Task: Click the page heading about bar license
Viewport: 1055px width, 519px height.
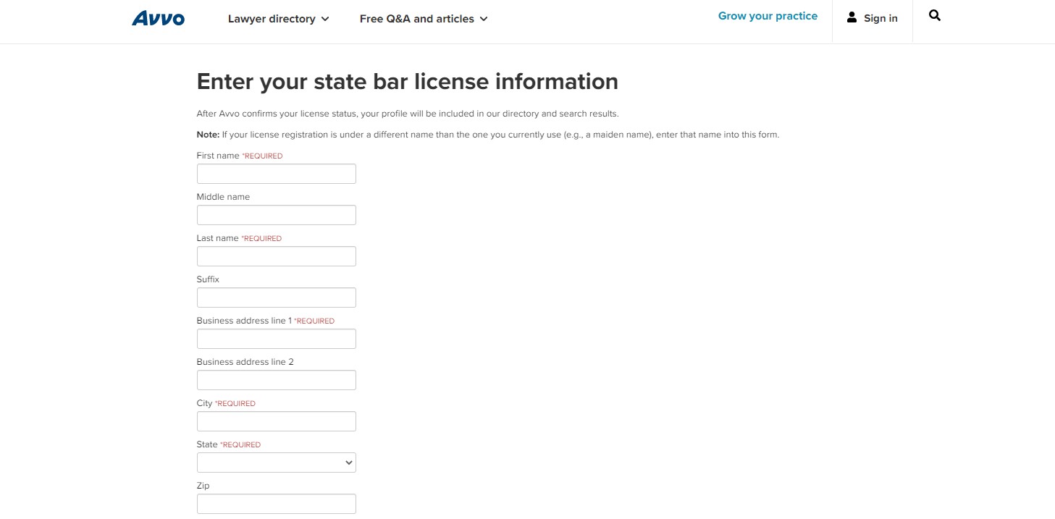Action: tap(408, 82)
